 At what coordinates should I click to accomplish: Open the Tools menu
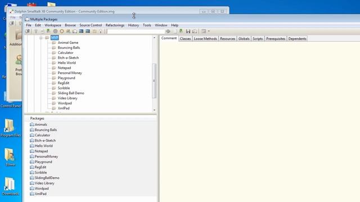coord(147,25)
